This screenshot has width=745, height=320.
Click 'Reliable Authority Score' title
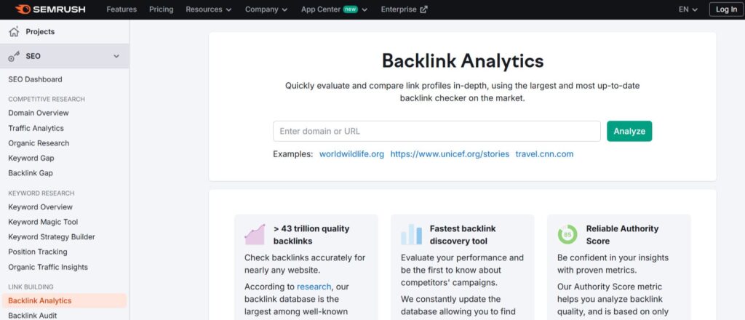(x=622, y=234)
